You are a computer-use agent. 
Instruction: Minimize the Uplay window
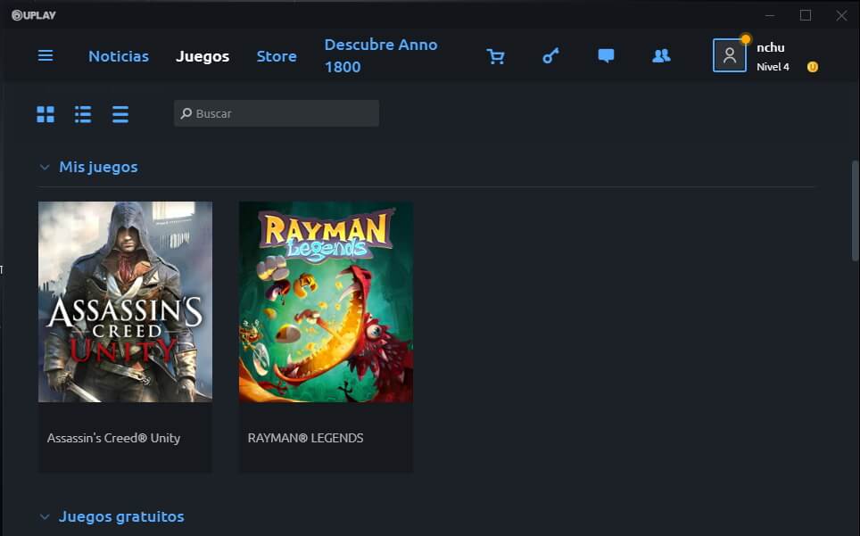click(770, 15)
